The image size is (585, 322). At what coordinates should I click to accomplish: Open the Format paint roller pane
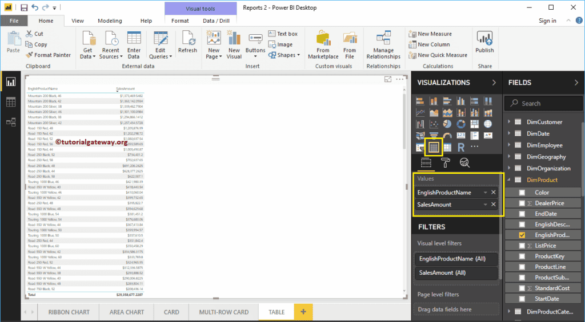pos(446,162)
